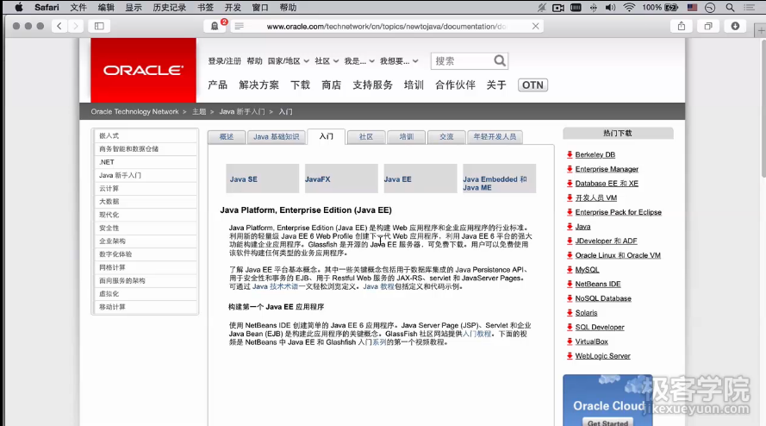The width and height of the screenshot is (766, 426).
Task: Switch to the Java 基础知识 tab
Action: [x=276, y=137]
